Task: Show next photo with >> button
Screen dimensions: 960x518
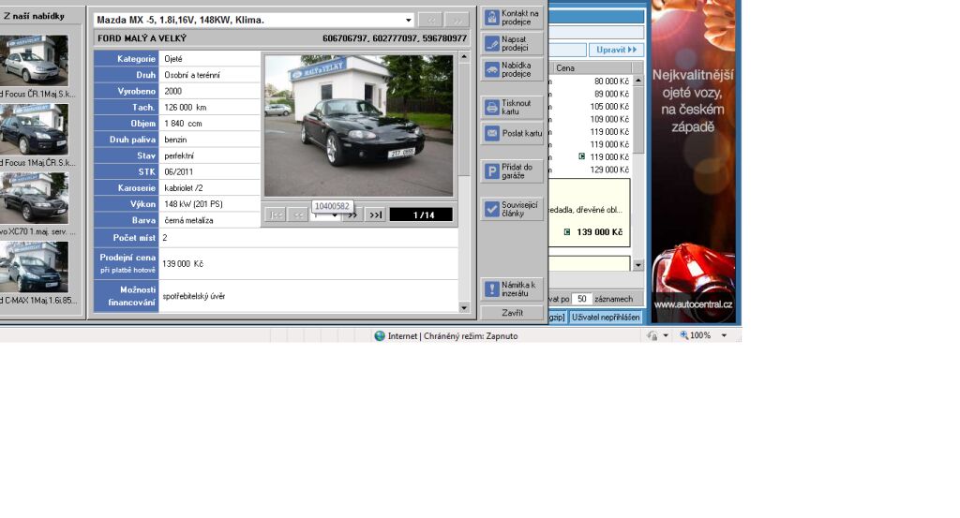Action: coord(352,215)
